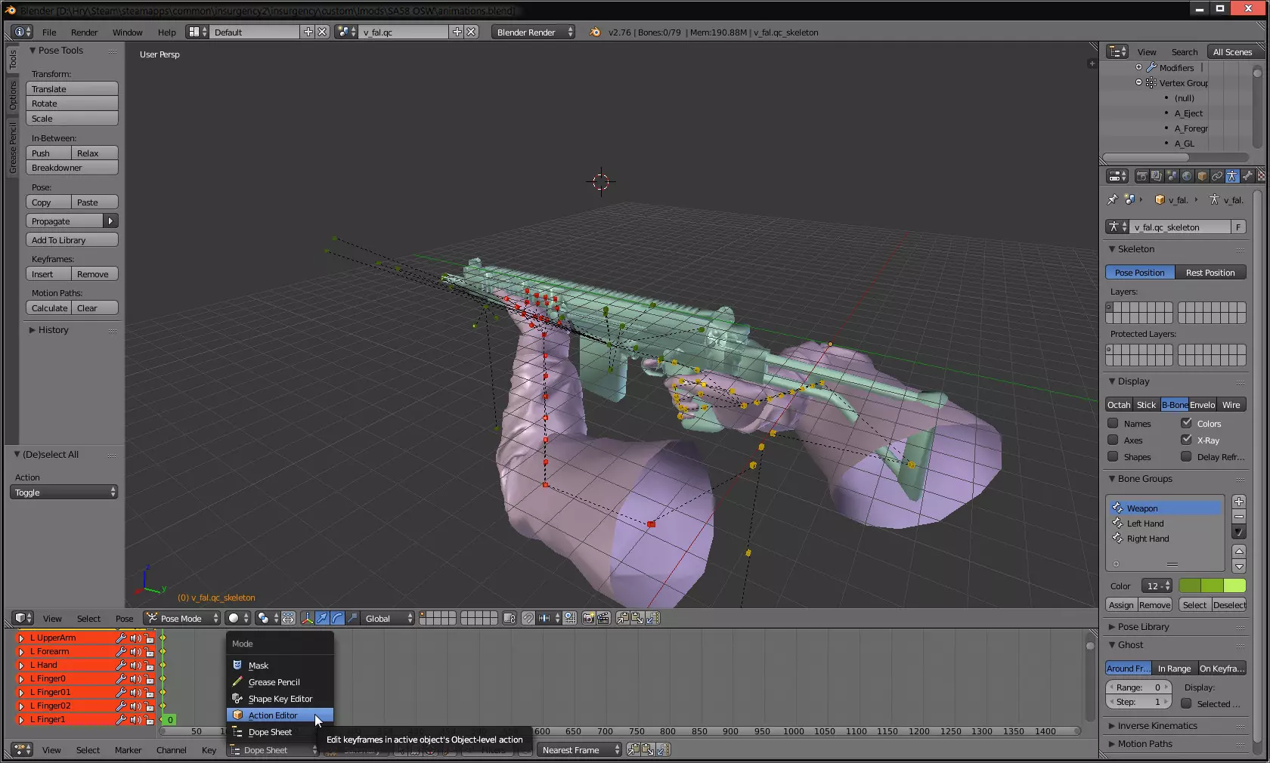Expand the Inverse Kinematics panel

(1157, 726)
